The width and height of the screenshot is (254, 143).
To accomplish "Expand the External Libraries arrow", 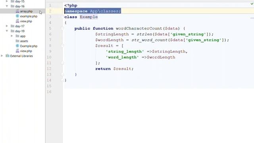I will (2, 56).
